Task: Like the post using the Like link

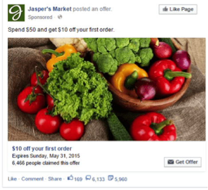Action: click(12, 179)
